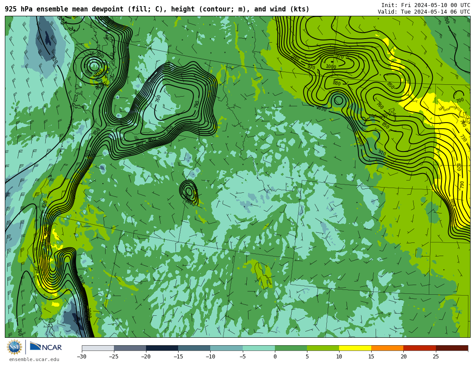Select the green 0 to 5 colorbar segment
475x365 pixels.
291,348
